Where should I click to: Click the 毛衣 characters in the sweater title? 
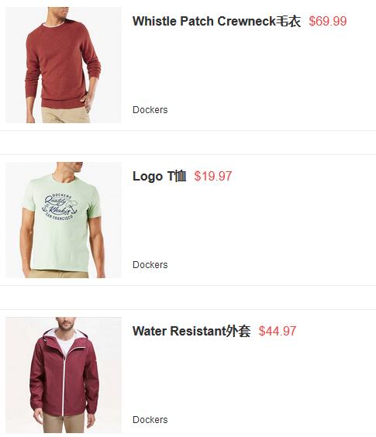point(288,21)
